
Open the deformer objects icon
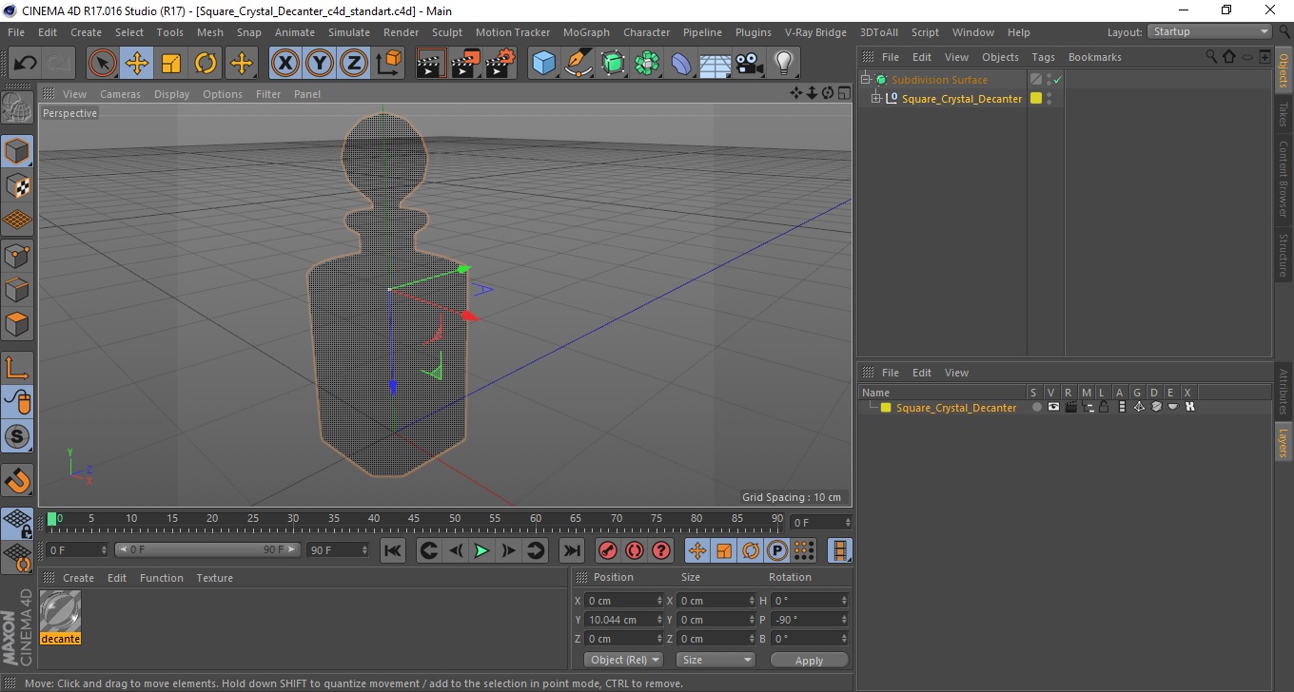pyautogui.click(x=681, y=64)
